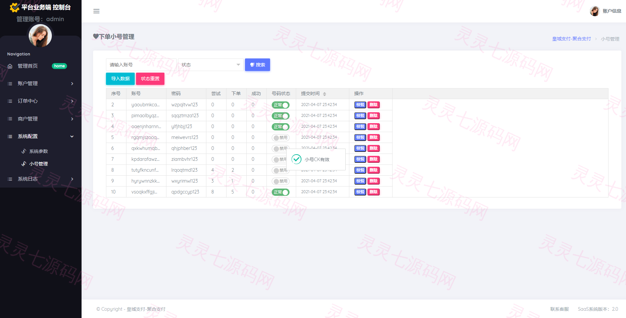
Task: Click the list icon next to 系统日志
Action: click(x=10, y=179)
